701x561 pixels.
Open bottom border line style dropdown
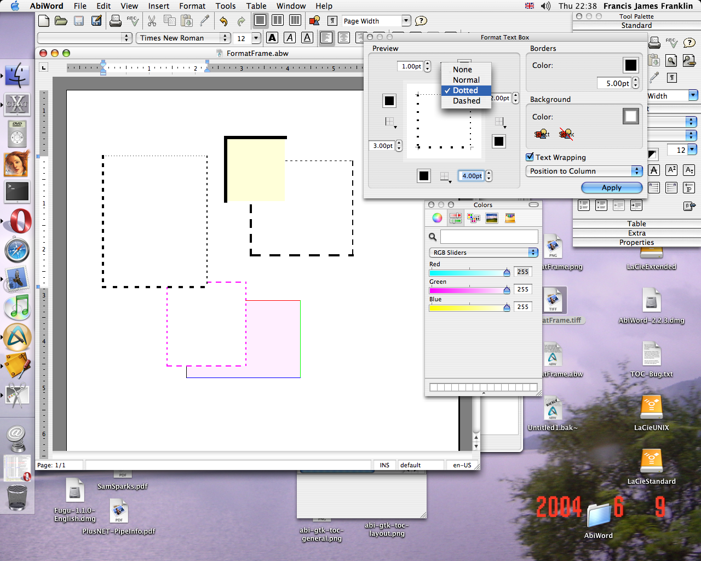pyautogui.click(x=445, y=176)
